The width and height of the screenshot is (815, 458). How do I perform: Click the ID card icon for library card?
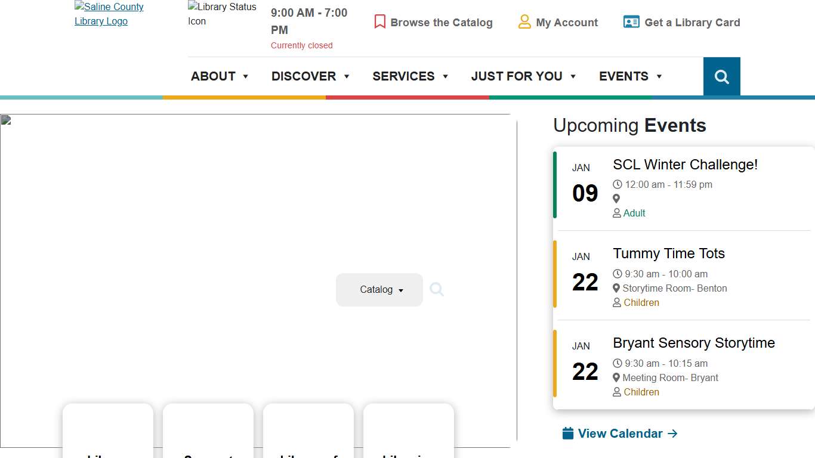pyautogui.click(x=631, y=22)
